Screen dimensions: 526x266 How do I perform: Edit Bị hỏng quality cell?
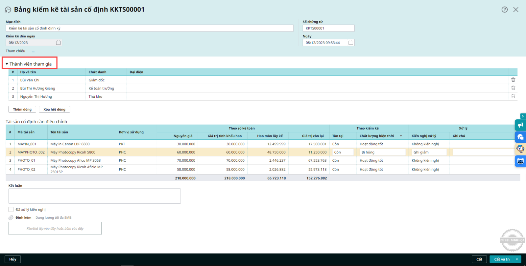383,152
